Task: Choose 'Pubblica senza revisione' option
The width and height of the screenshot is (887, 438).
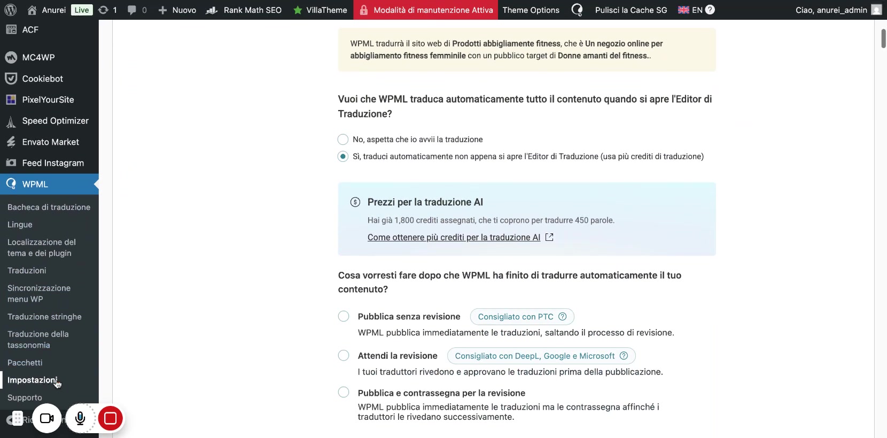Action: 344,316
